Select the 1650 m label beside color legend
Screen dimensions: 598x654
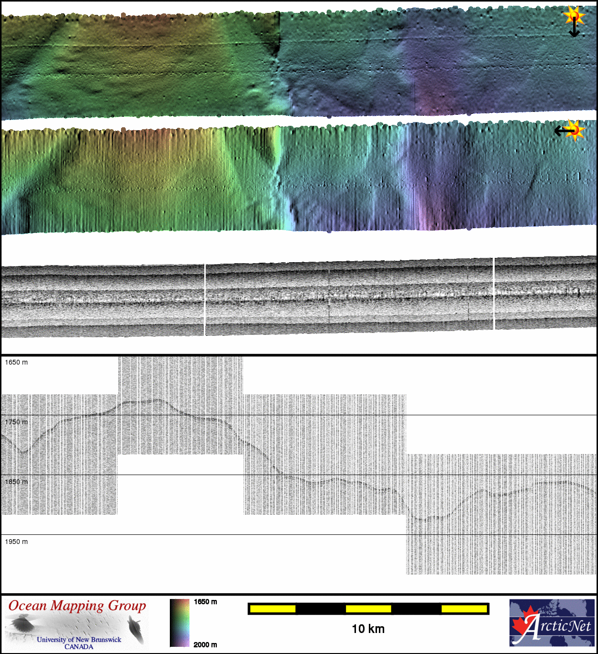point(205,602)
